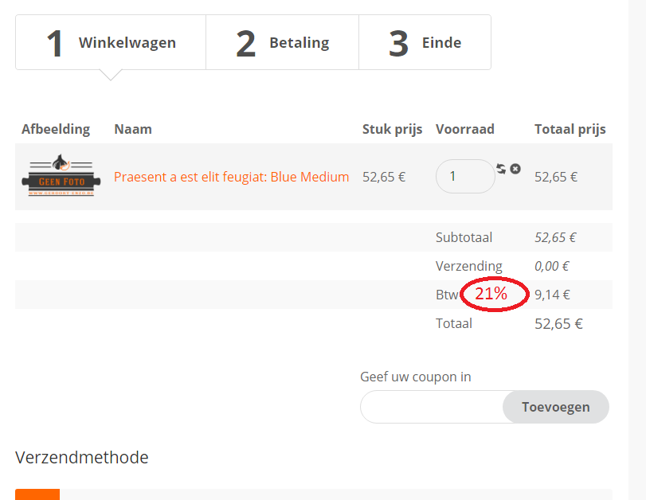Click the Geen Foto product thumbnail
The image size is (646, 500).
click(57, 176)
